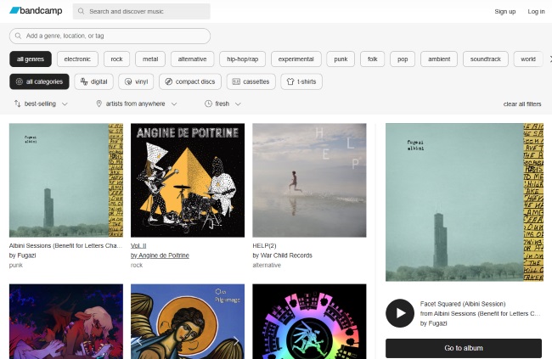Click the location pin icon
This screenshot has width=552, height=359.
pos(99,104)
